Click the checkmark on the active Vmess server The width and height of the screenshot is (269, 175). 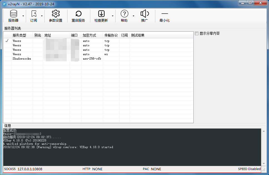point(7,41)
